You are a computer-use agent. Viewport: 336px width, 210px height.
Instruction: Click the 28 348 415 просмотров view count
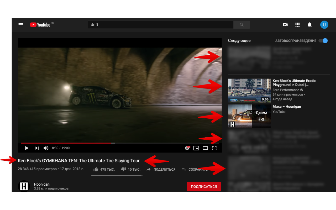click(37, 169)
